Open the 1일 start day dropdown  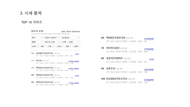(x=51, y=46)
